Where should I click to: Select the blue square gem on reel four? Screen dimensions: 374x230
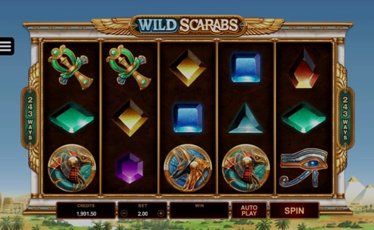coord(246,67)
